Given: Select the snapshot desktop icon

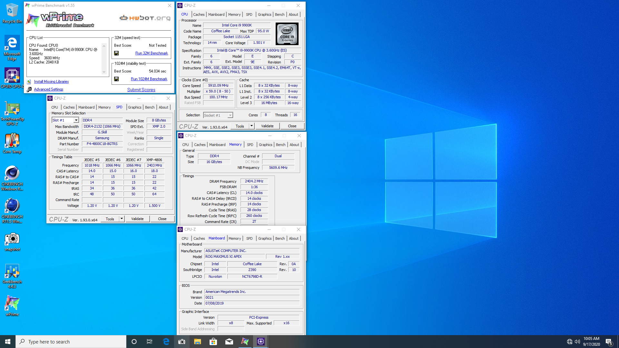Looking at the screenshot, I should pyautogui.click(x=12, y=242).
